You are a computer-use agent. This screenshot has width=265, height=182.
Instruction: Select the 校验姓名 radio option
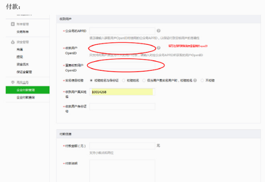pyautogui.click(x=123, y=80)
